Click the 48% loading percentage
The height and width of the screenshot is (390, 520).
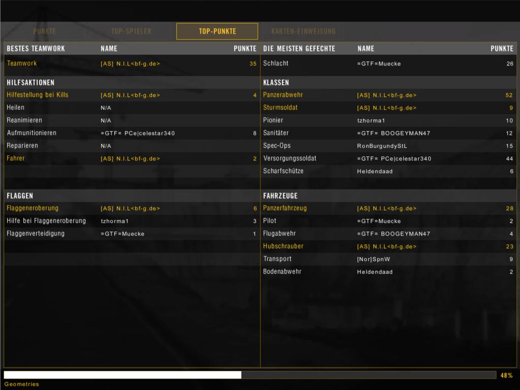(506, 375)
